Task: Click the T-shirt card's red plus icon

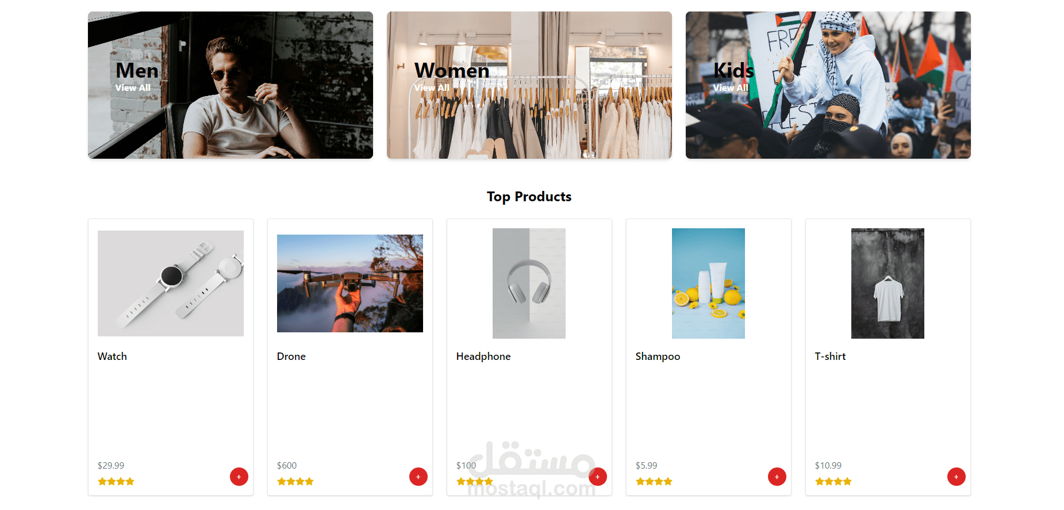Action: pos(957,477)
